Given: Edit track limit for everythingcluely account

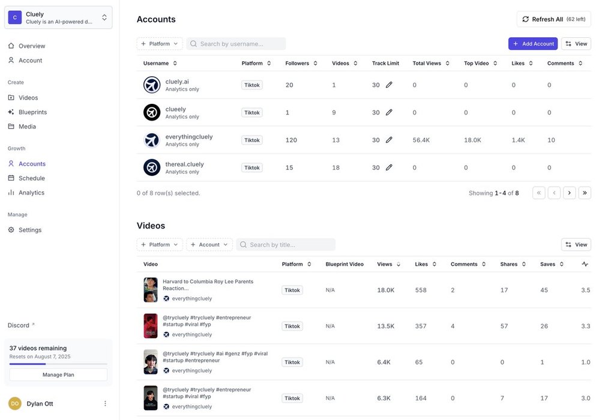Looking at the screenshot, I should pos(389,140).
